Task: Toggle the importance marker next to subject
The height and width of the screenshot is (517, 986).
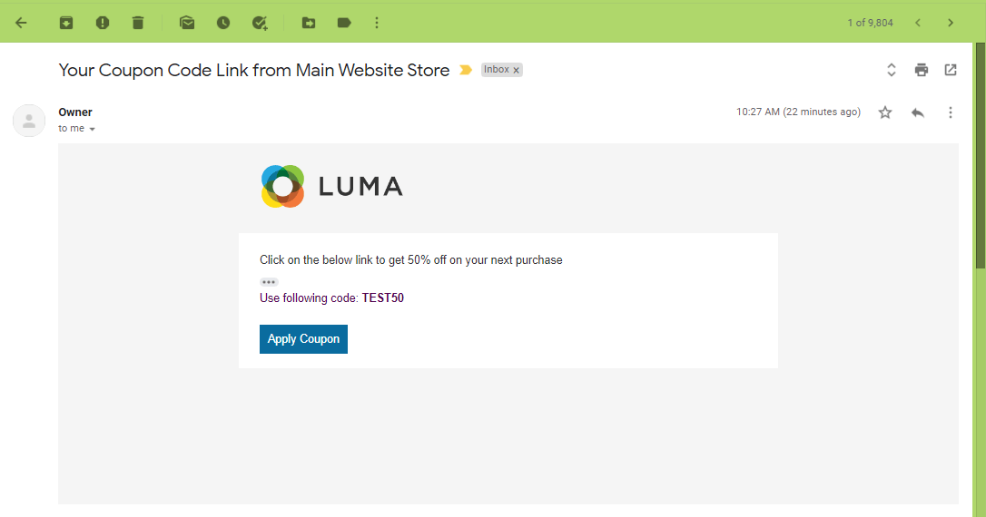Action: 466,70
